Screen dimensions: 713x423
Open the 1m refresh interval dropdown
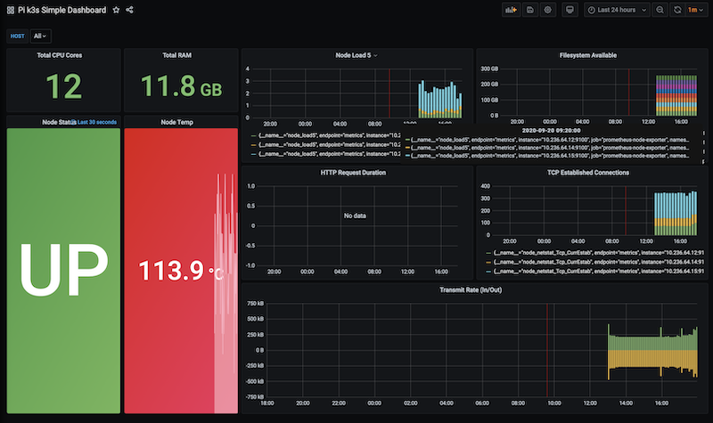pos(695,10)
